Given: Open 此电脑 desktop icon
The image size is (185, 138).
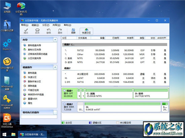Looking at the screenshot, I should tap(7, 7).
